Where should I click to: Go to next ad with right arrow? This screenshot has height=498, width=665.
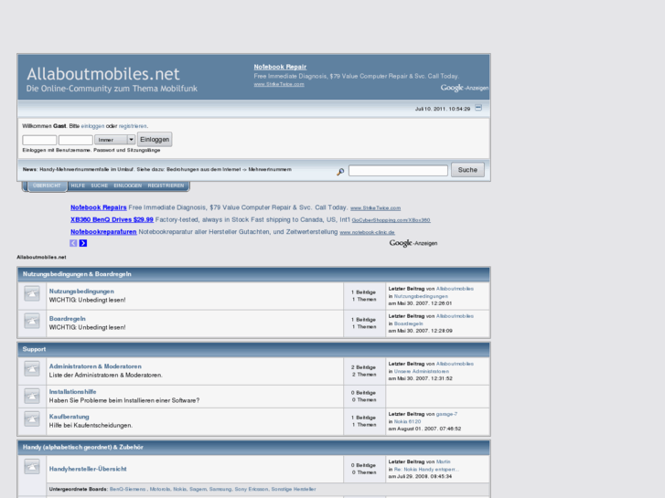pyautogui.click(x=83, y=243)
